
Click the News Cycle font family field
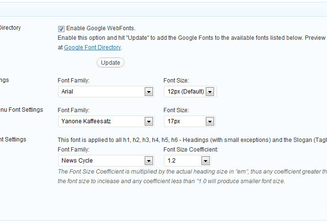tap(101, 161)
